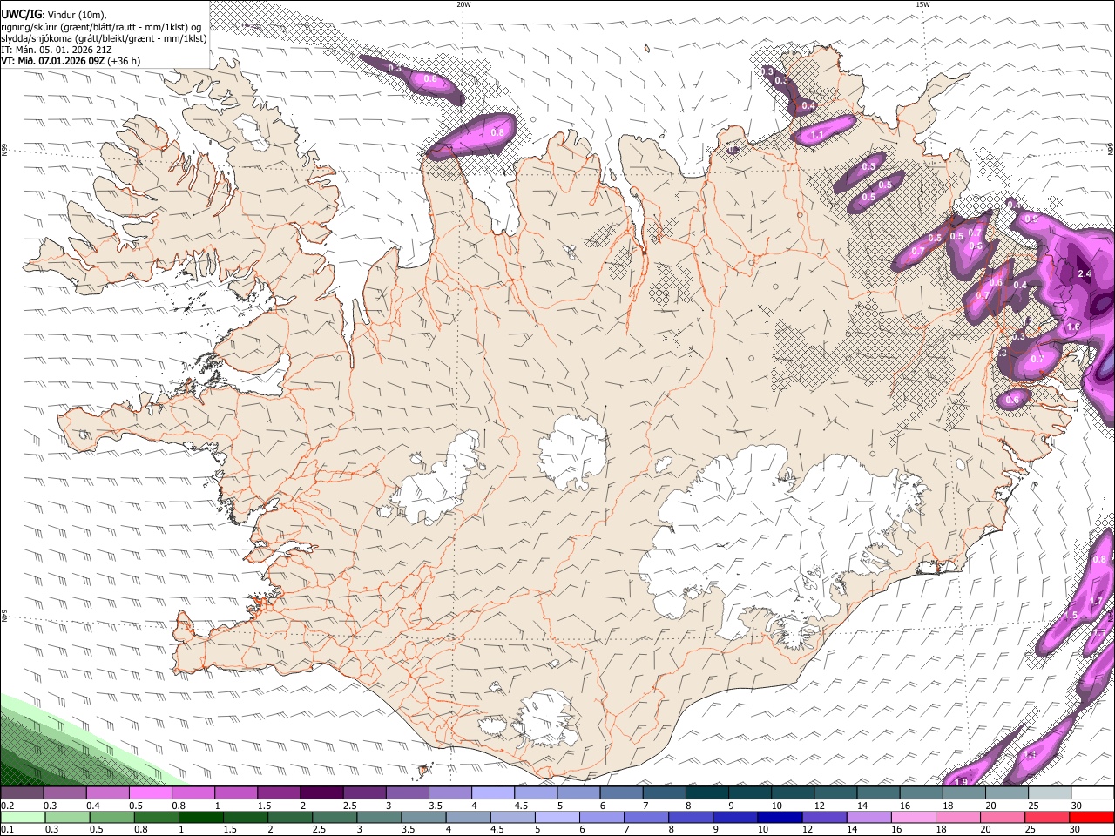Click the violet 12–14 rain scale swatch
1115x836 pixels.
tap(823, 817)
